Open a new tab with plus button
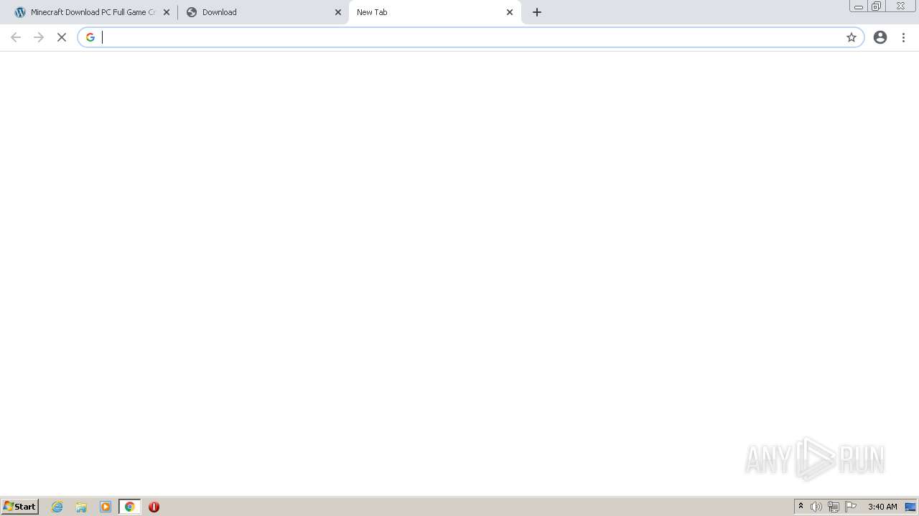 pyautogui.click(x=537, y=12)
